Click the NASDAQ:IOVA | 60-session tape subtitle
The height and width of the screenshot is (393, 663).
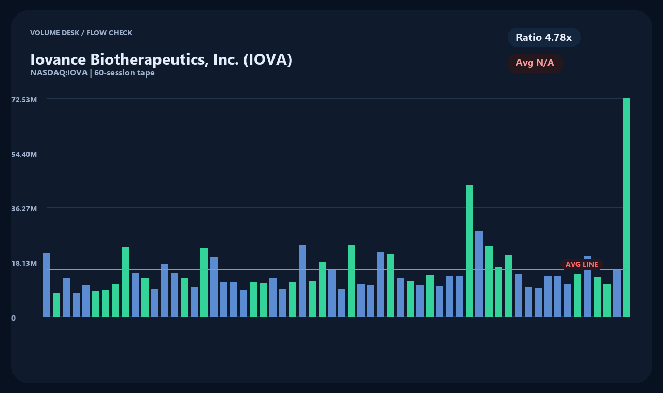(92, 73)
